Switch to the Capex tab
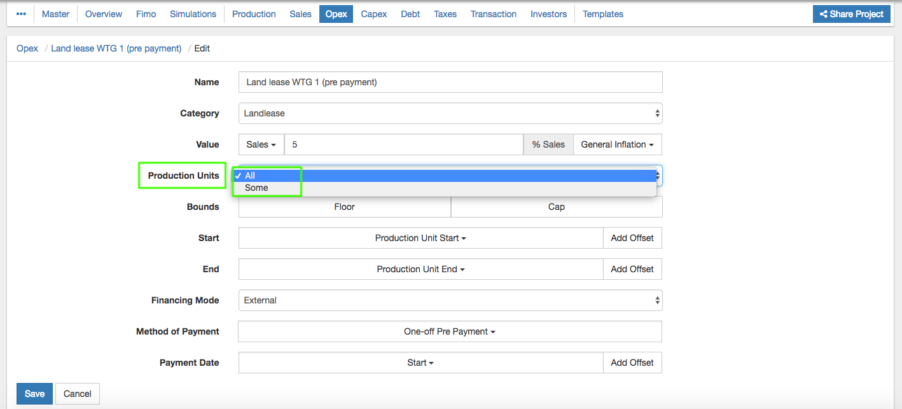Image resolution: width=902 pixels, height=409 pixels. point(373,14)
